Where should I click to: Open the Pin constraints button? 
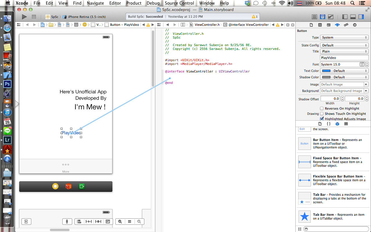[x=89, y=222]
